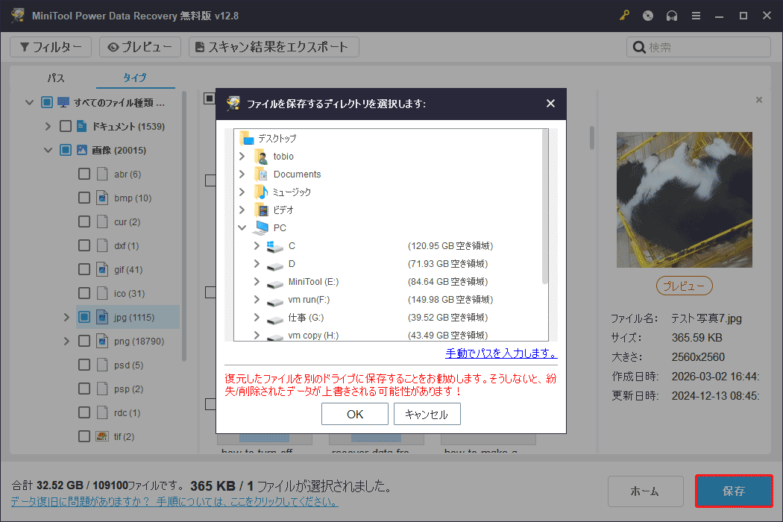Confirm with the OK button
783x522 pixels.
355,414
